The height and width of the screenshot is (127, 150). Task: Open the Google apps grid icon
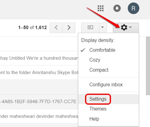[101, 8]
